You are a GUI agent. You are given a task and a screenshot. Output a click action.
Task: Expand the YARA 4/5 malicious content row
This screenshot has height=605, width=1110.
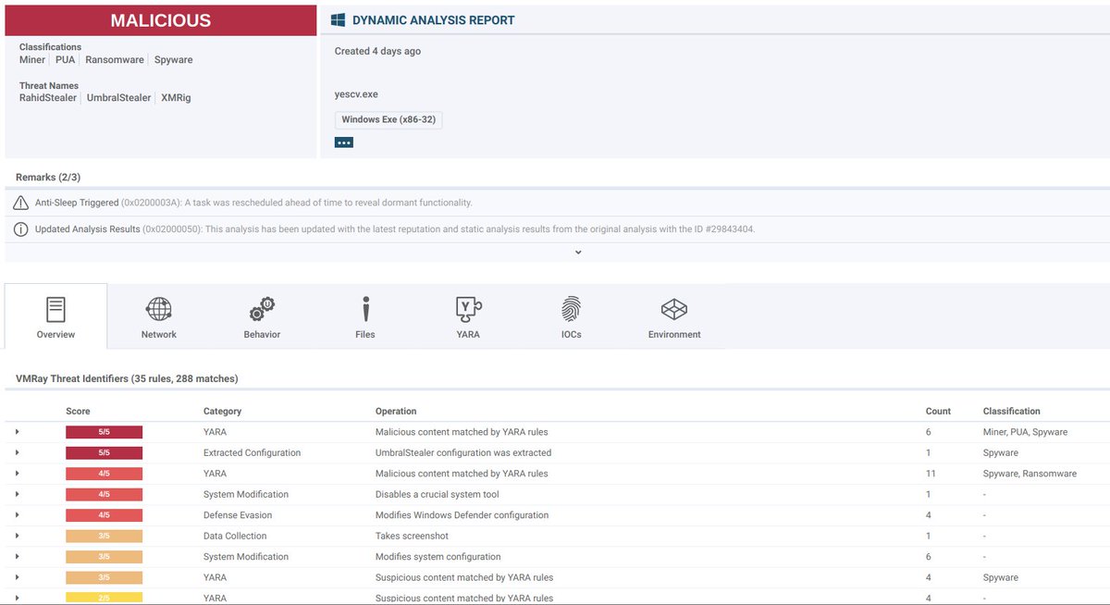[17, 474]
